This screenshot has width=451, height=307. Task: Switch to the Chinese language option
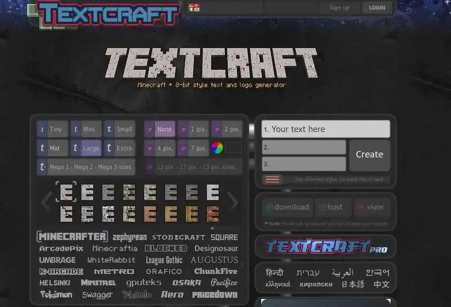tap(382, 284)
